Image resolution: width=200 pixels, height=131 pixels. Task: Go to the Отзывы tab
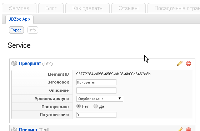coord(129,8)
